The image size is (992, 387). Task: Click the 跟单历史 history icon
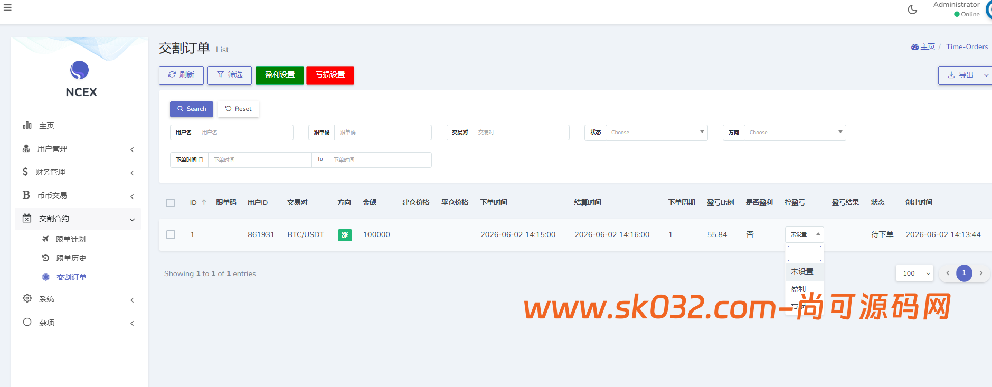(x=45, y=258)
